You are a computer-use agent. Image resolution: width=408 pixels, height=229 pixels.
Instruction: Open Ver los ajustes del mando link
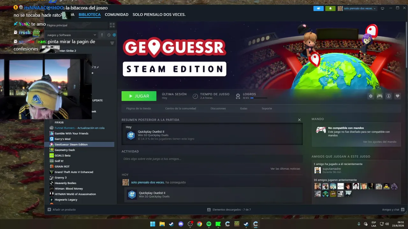point(380,142)
